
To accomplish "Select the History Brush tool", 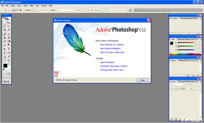I will [9, 37].
